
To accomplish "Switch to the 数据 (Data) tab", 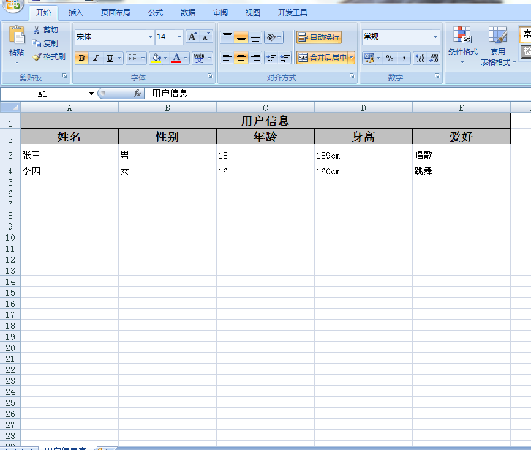I will coord(188,13).
